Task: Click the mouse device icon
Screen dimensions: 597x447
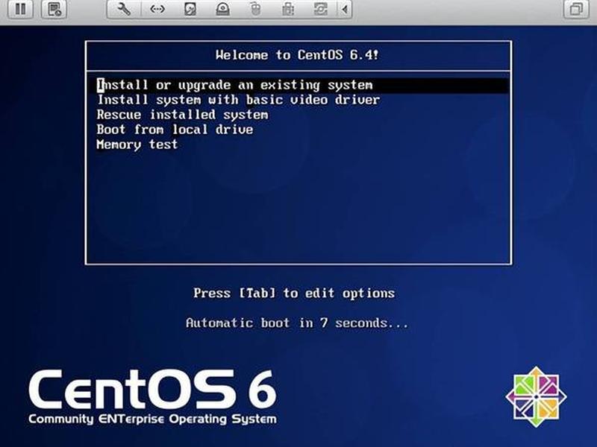Action: pos(255,9)
